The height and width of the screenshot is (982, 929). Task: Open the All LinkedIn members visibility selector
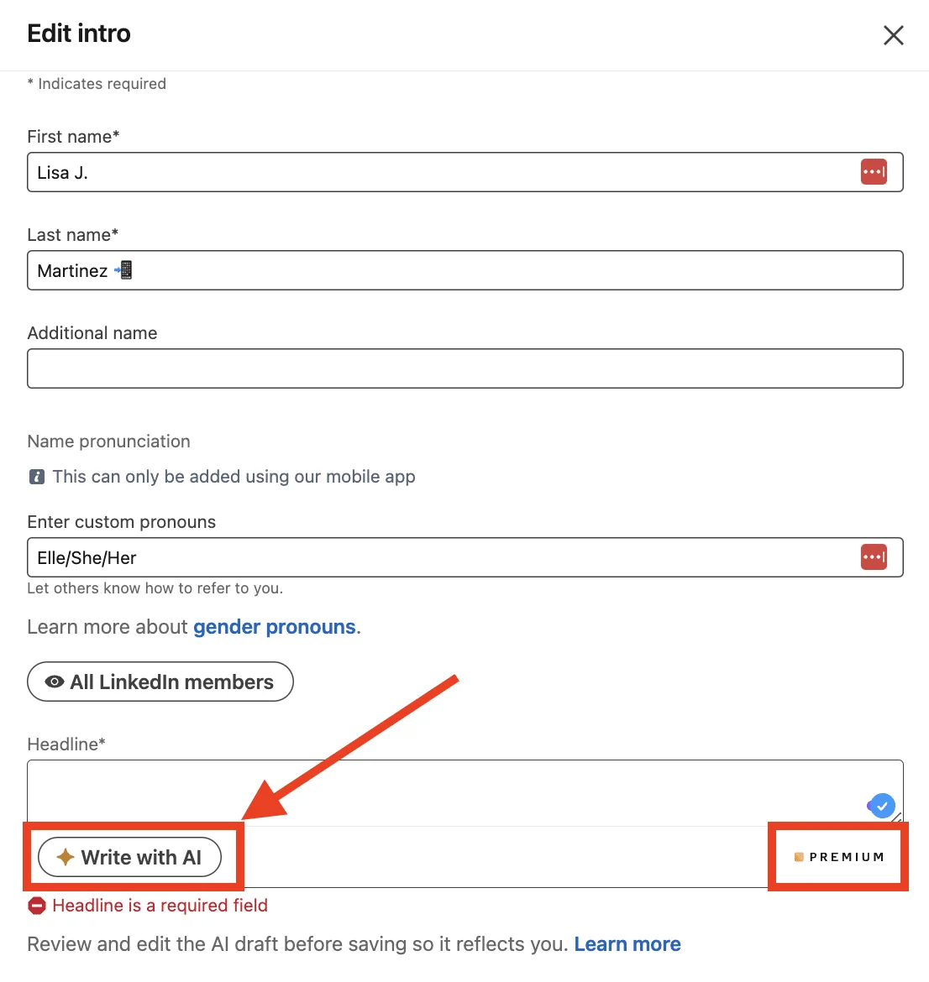pos(160,682)
